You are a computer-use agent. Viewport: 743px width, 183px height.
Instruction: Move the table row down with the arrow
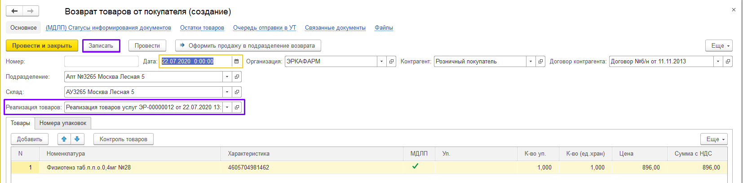[x=77, y=139]
